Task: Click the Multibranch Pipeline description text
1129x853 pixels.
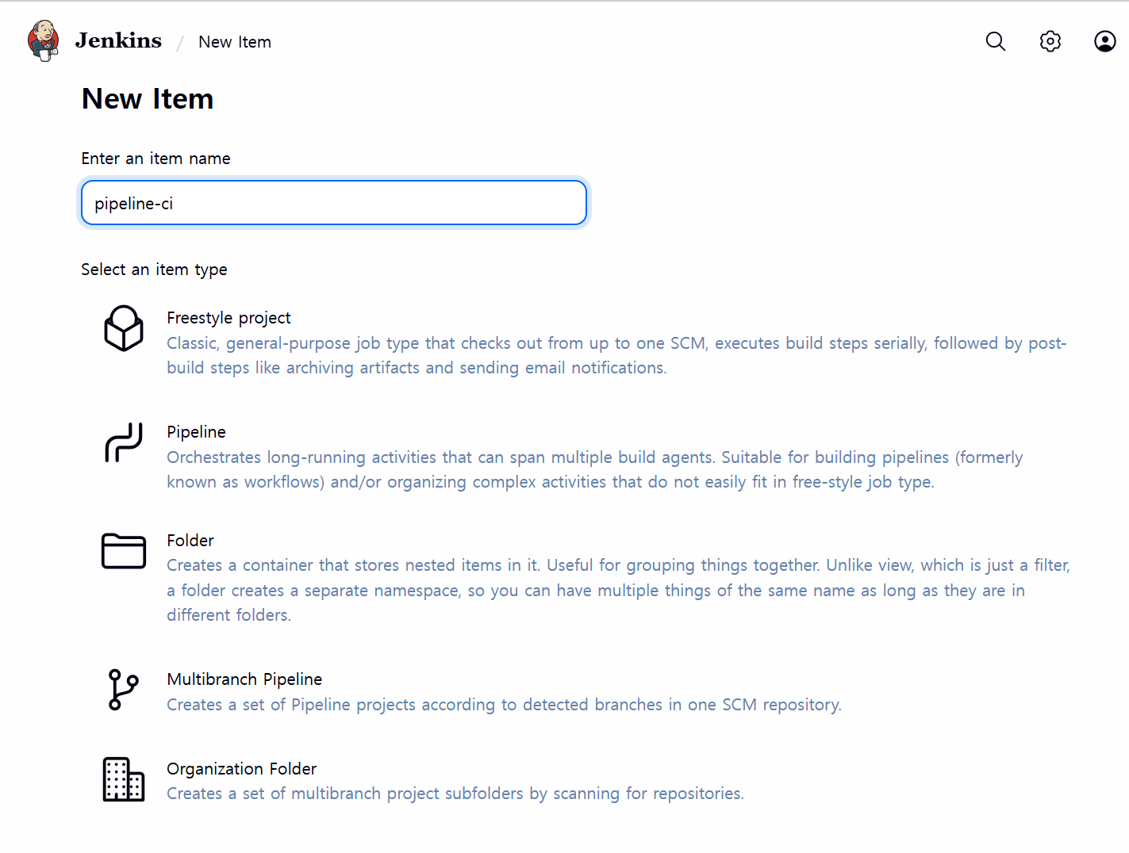Action: [504, 705]
